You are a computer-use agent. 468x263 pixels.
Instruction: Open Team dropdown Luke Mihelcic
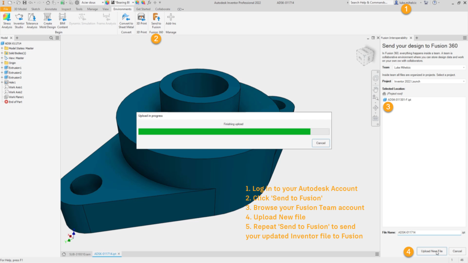[x=429, y=68]
